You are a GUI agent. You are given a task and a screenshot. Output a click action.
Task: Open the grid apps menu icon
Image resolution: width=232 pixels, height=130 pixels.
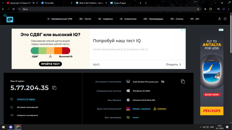225,19
